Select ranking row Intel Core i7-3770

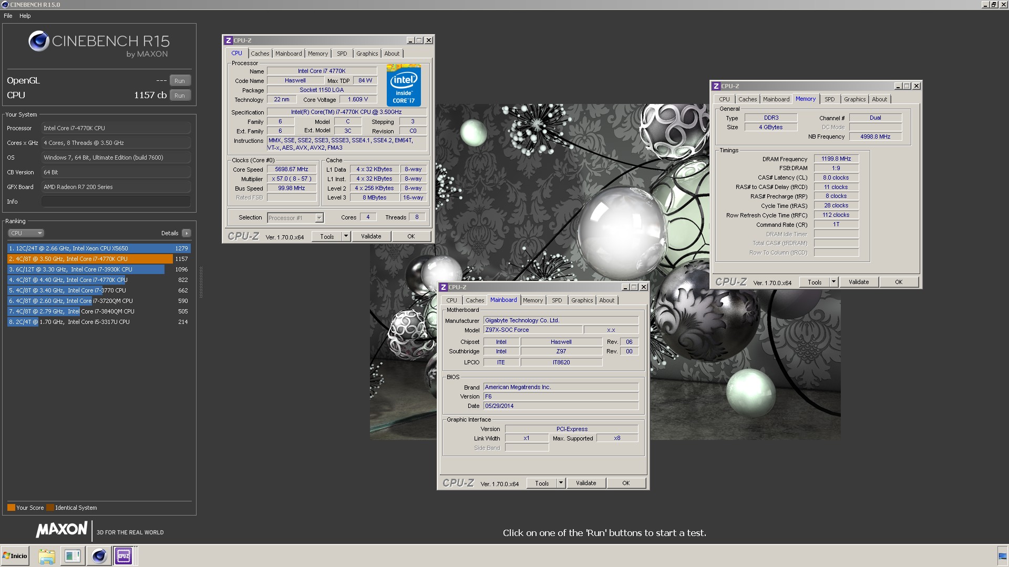[99, 290]
